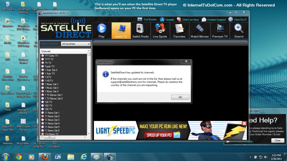The image size is (287, 161).
Task: Select the Security Protection desktop folder
Action: click(x=8, y=75)
